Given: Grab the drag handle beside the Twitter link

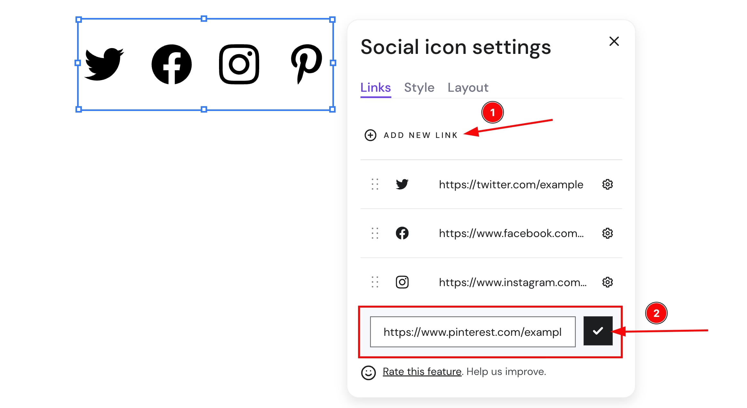Looking at the screenshot, I should click(374, 184).
